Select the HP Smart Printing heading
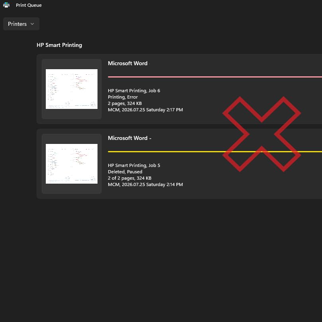The width and height of the screenshot is (322, 322). tap(59, 45)
